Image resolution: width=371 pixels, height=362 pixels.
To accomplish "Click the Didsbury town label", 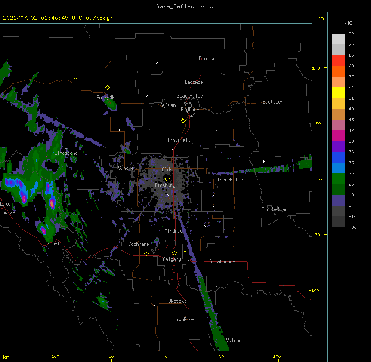I will [165, 185].
